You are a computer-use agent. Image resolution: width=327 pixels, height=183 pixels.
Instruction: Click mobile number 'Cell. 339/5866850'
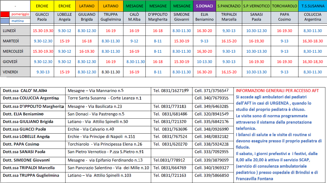tap(212, 175)
